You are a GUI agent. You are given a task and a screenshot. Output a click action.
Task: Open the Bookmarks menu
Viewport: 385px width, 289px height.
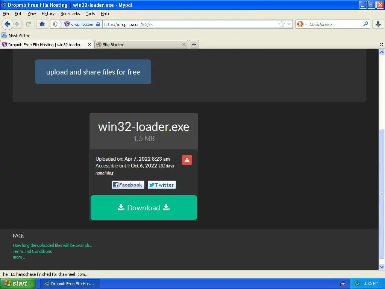70,14
